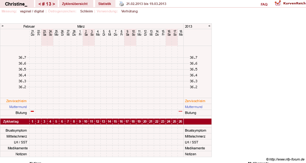Click the 2013 year label
Viewport: 306px width, 163px height.
tap(188, 26)
